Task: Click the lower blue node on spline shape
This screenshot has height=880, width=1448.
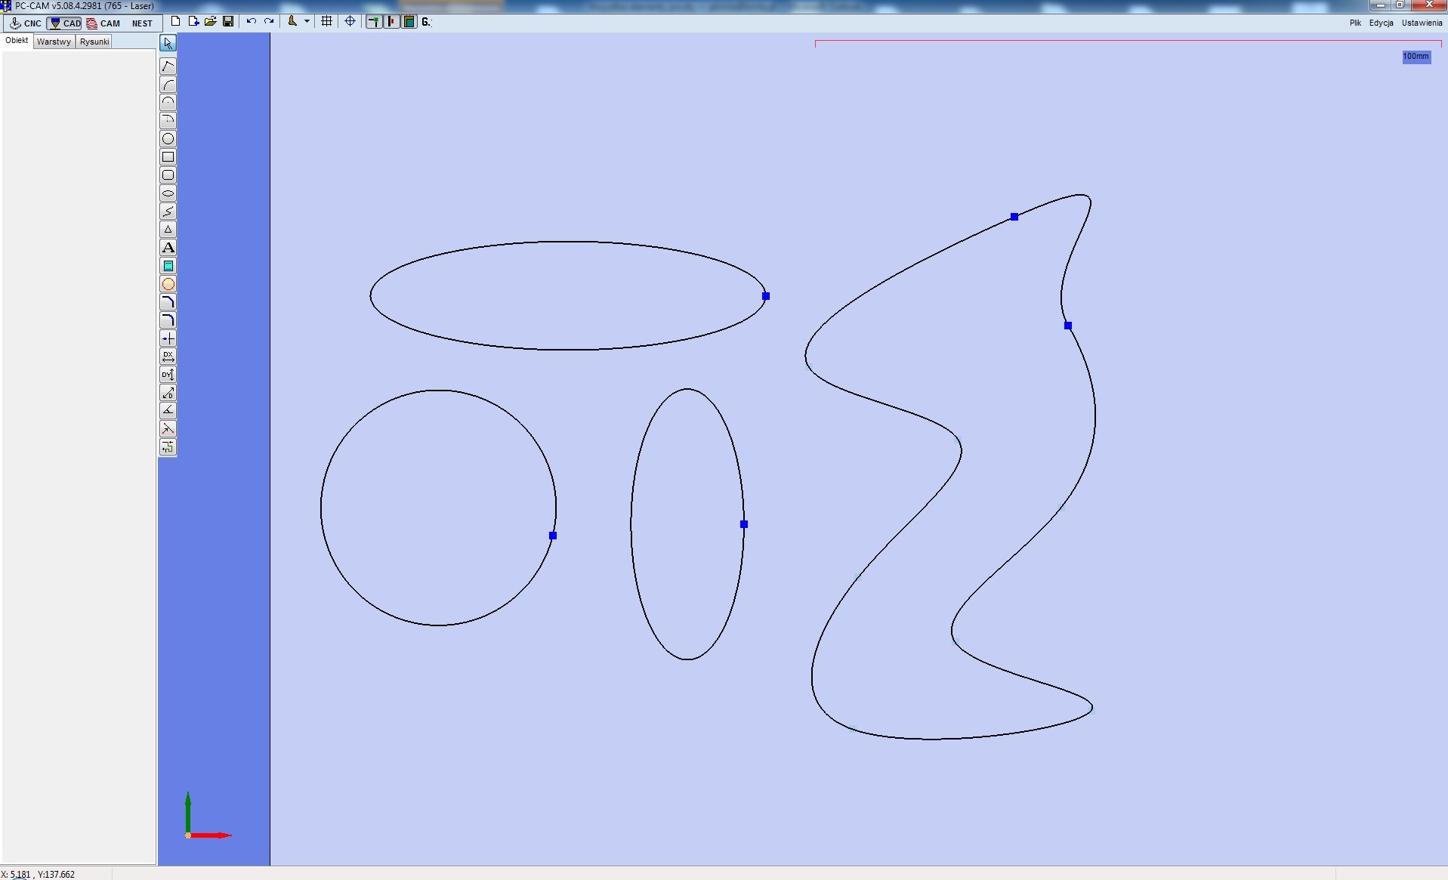Action: pos(1068,326)
